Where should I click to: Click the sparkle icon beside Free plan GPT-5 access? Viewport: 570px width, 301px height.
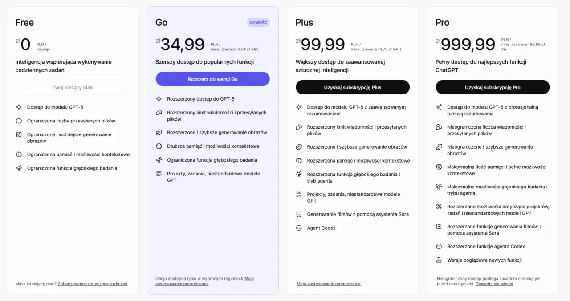[19, 107]
